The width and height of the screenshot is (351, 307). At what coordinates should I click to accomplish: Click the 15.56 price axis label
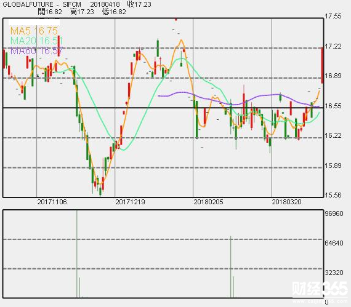pyautogui.click(x=333, y=195)
